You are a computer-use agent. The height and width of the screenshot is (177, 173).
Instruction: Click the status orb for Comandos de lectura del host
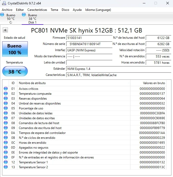click(x=6, y=123)
